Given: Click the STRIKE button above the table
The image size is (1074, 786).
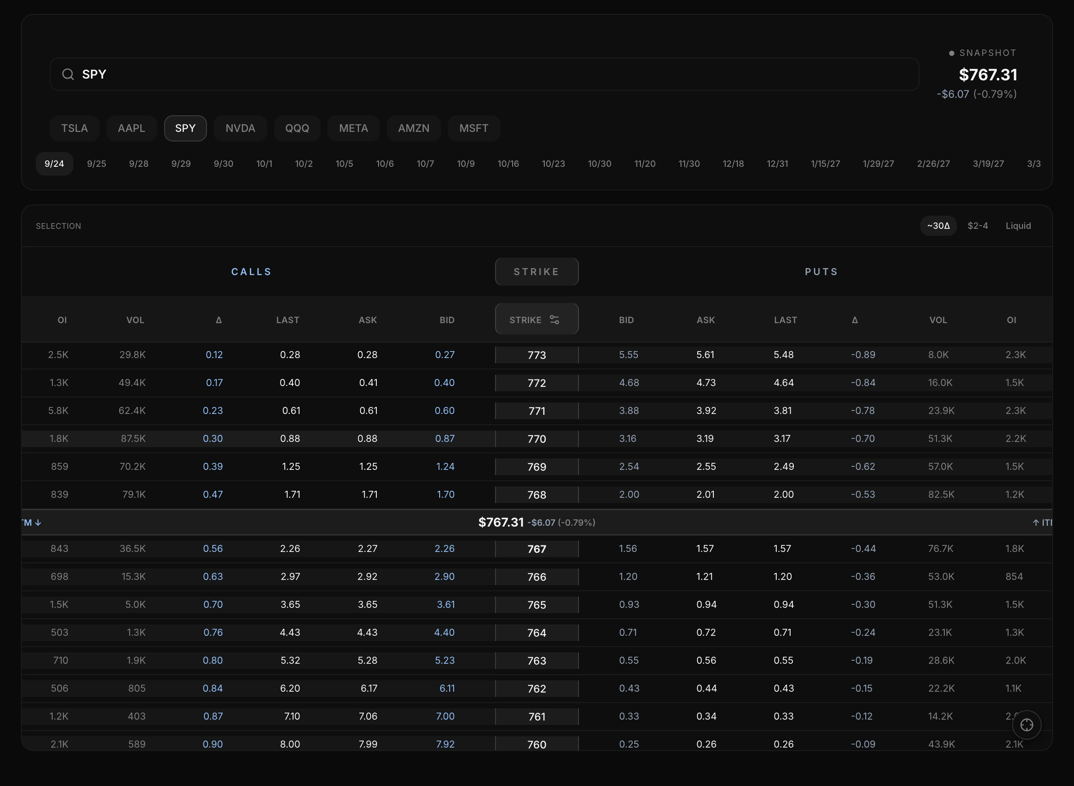Looking at the screenshot, I should tap(537, 272).
